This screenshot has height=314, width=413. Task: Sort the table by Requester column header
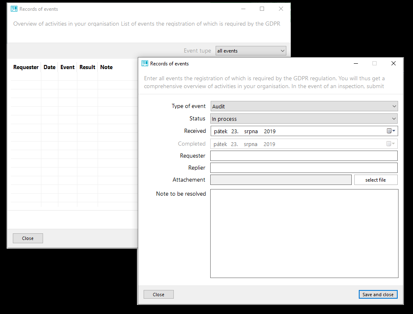(26, 67)
